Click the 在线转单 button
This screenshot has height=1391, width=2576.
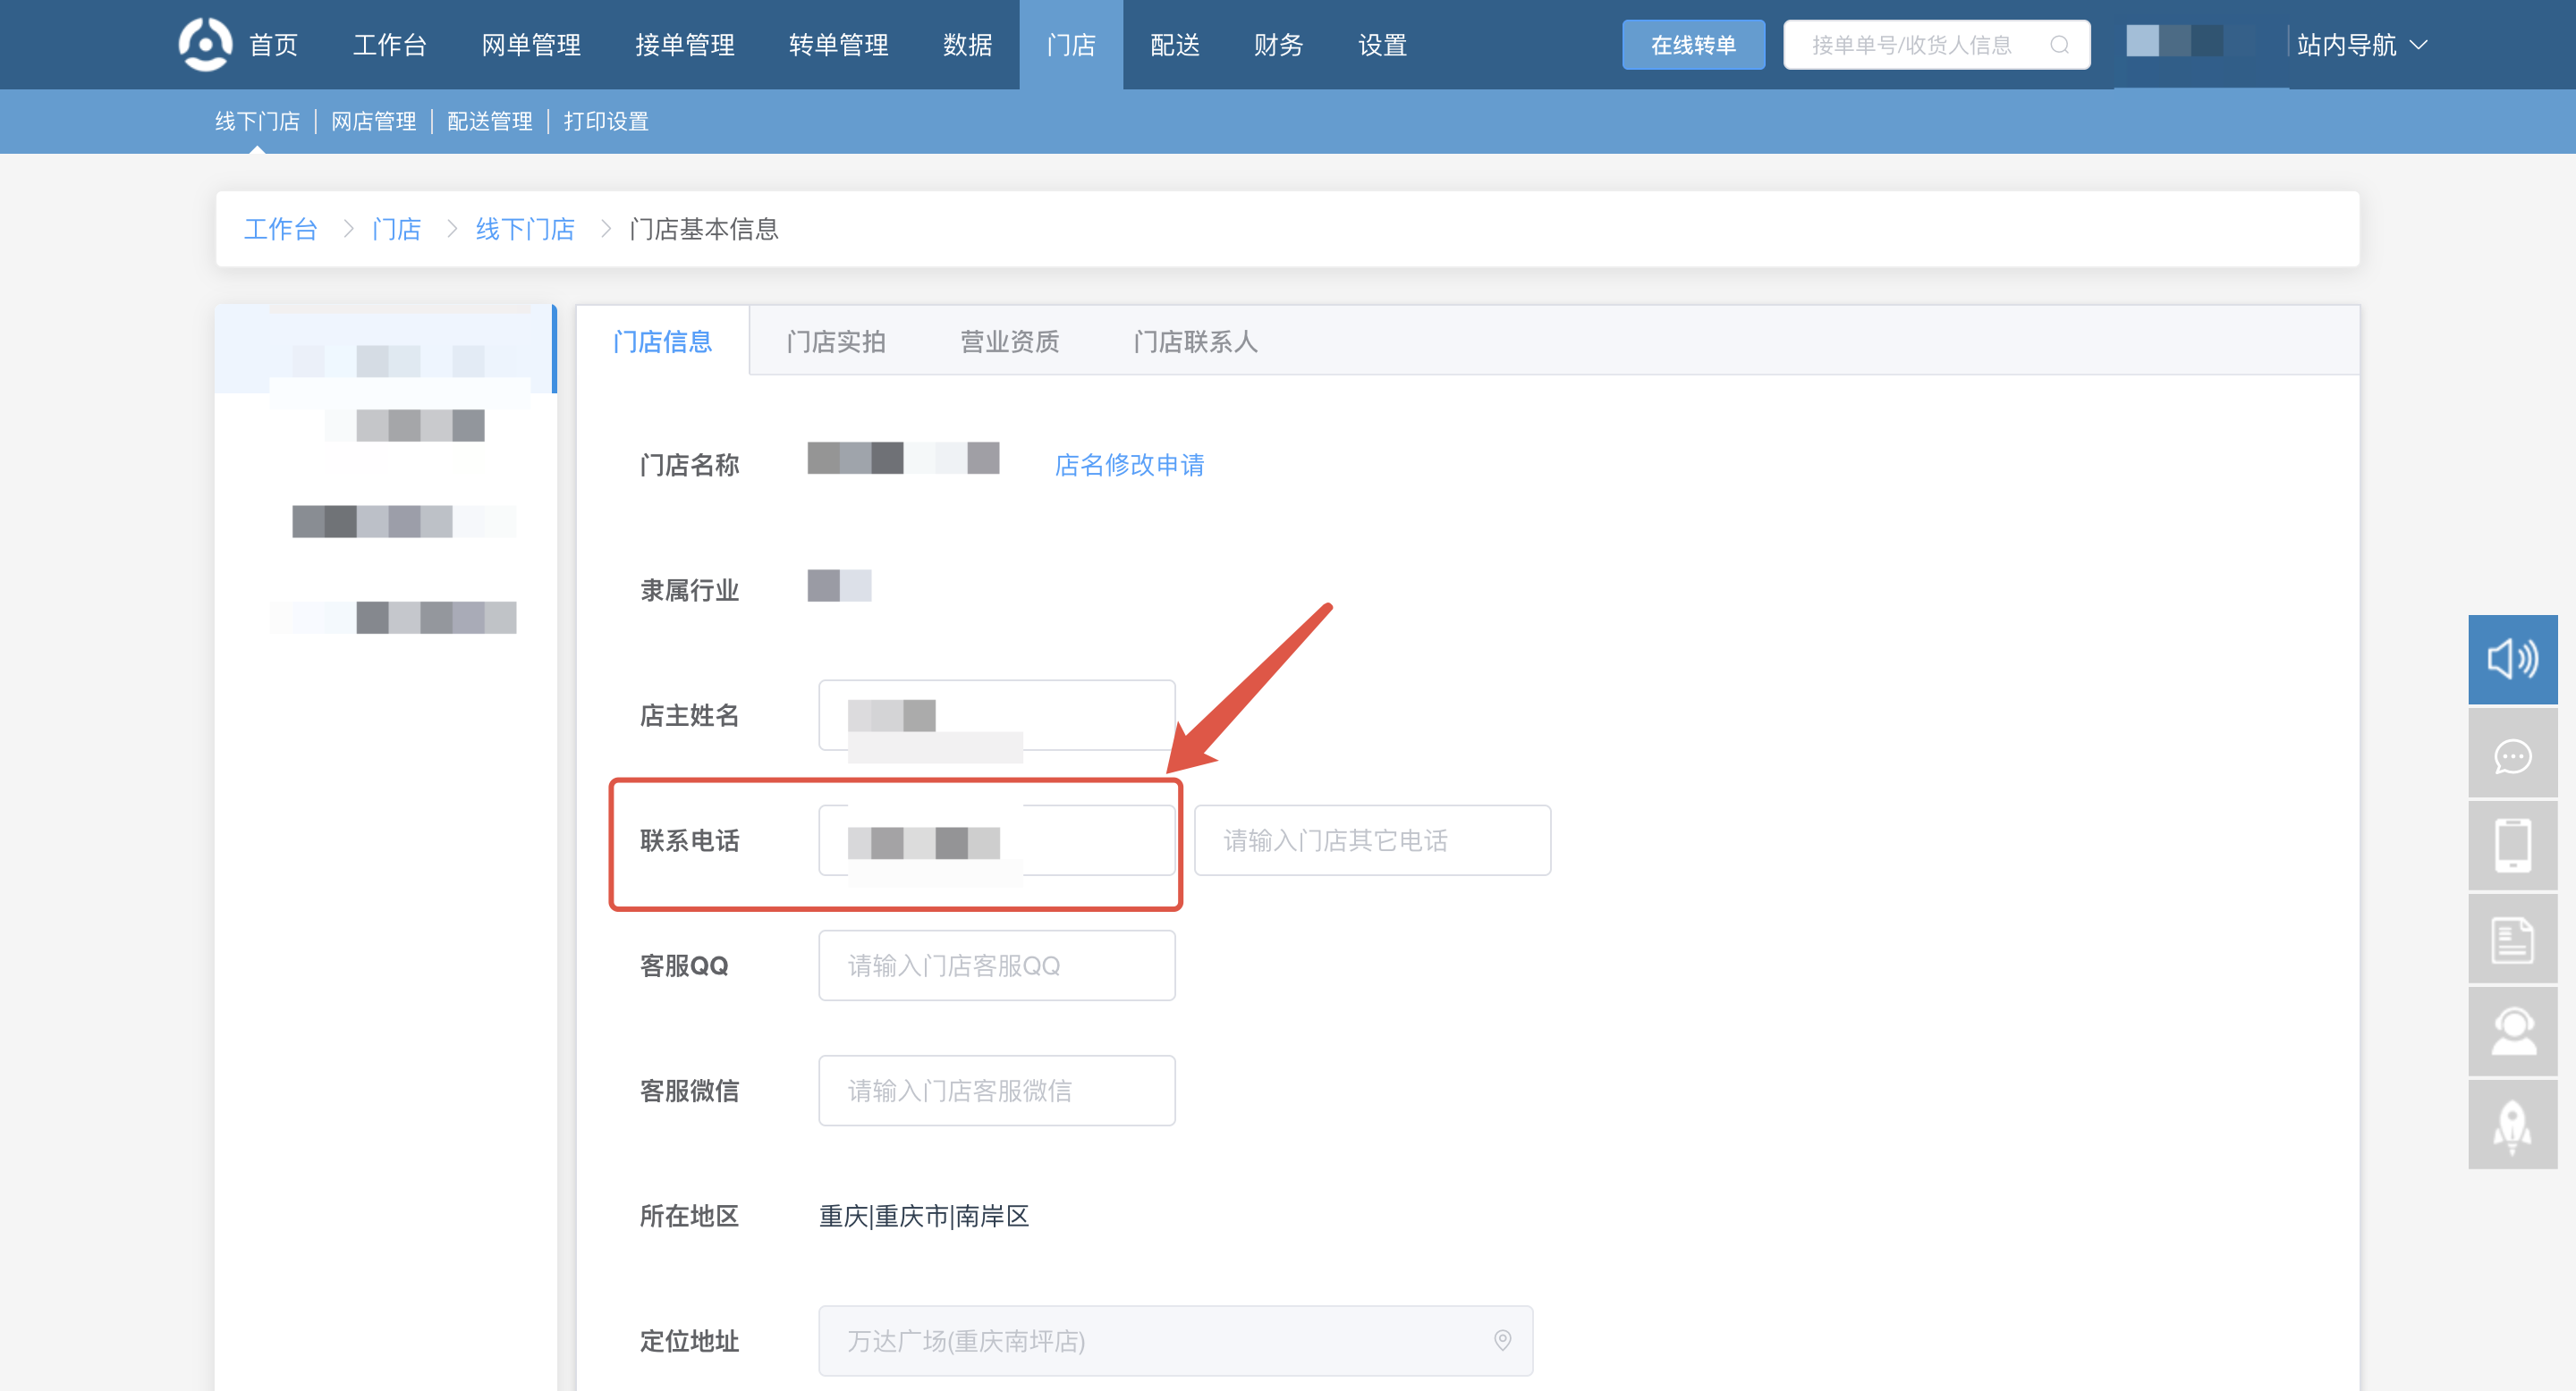pos(1692,45)
